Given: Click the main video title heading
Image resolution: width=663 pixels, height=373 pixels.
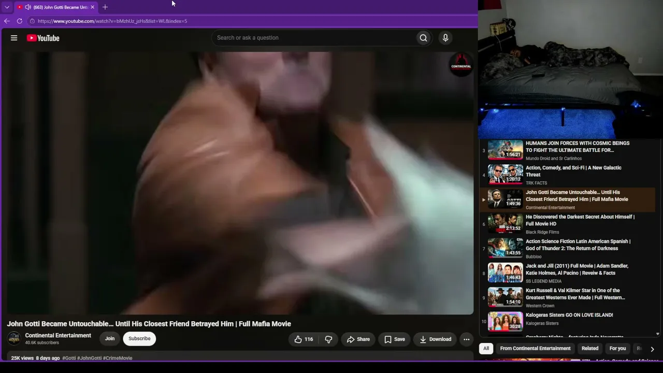Looking at the screenshot, I should (x=149, y=324).
